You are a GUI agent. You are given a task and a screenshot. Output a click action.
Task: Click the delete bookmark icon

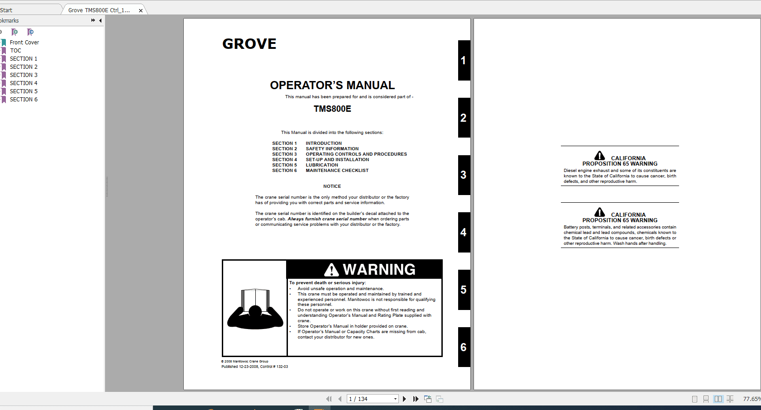click(2, 32)
